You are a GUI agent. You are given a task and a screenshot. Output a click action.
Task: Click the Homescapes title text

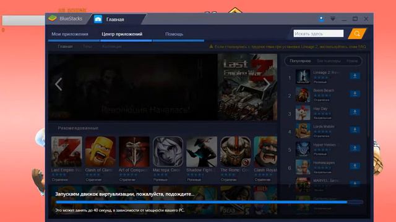(x=324, y=163)
